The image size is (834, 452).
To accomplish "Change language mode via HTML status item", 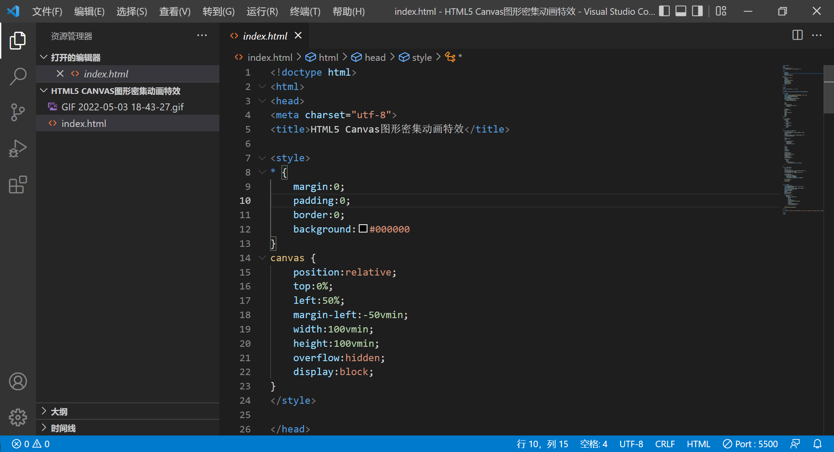I will 698,444.
